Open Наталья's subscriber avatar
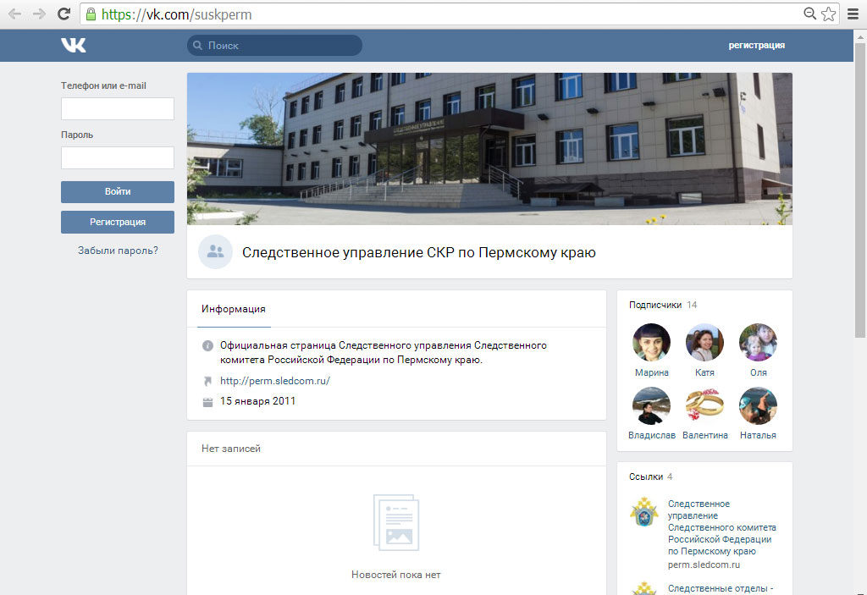867x595 pixels. (x=758, y=406)
